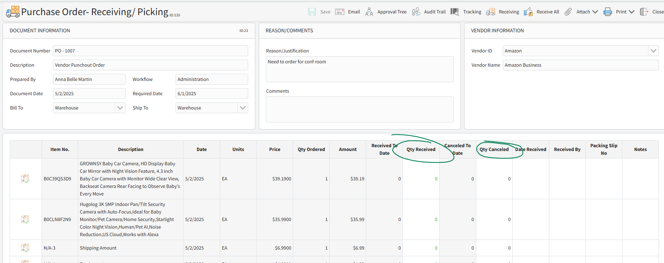The image size is (664, 263).
Task: Click the Print printer icon
Action: click(x=608, y=12)
